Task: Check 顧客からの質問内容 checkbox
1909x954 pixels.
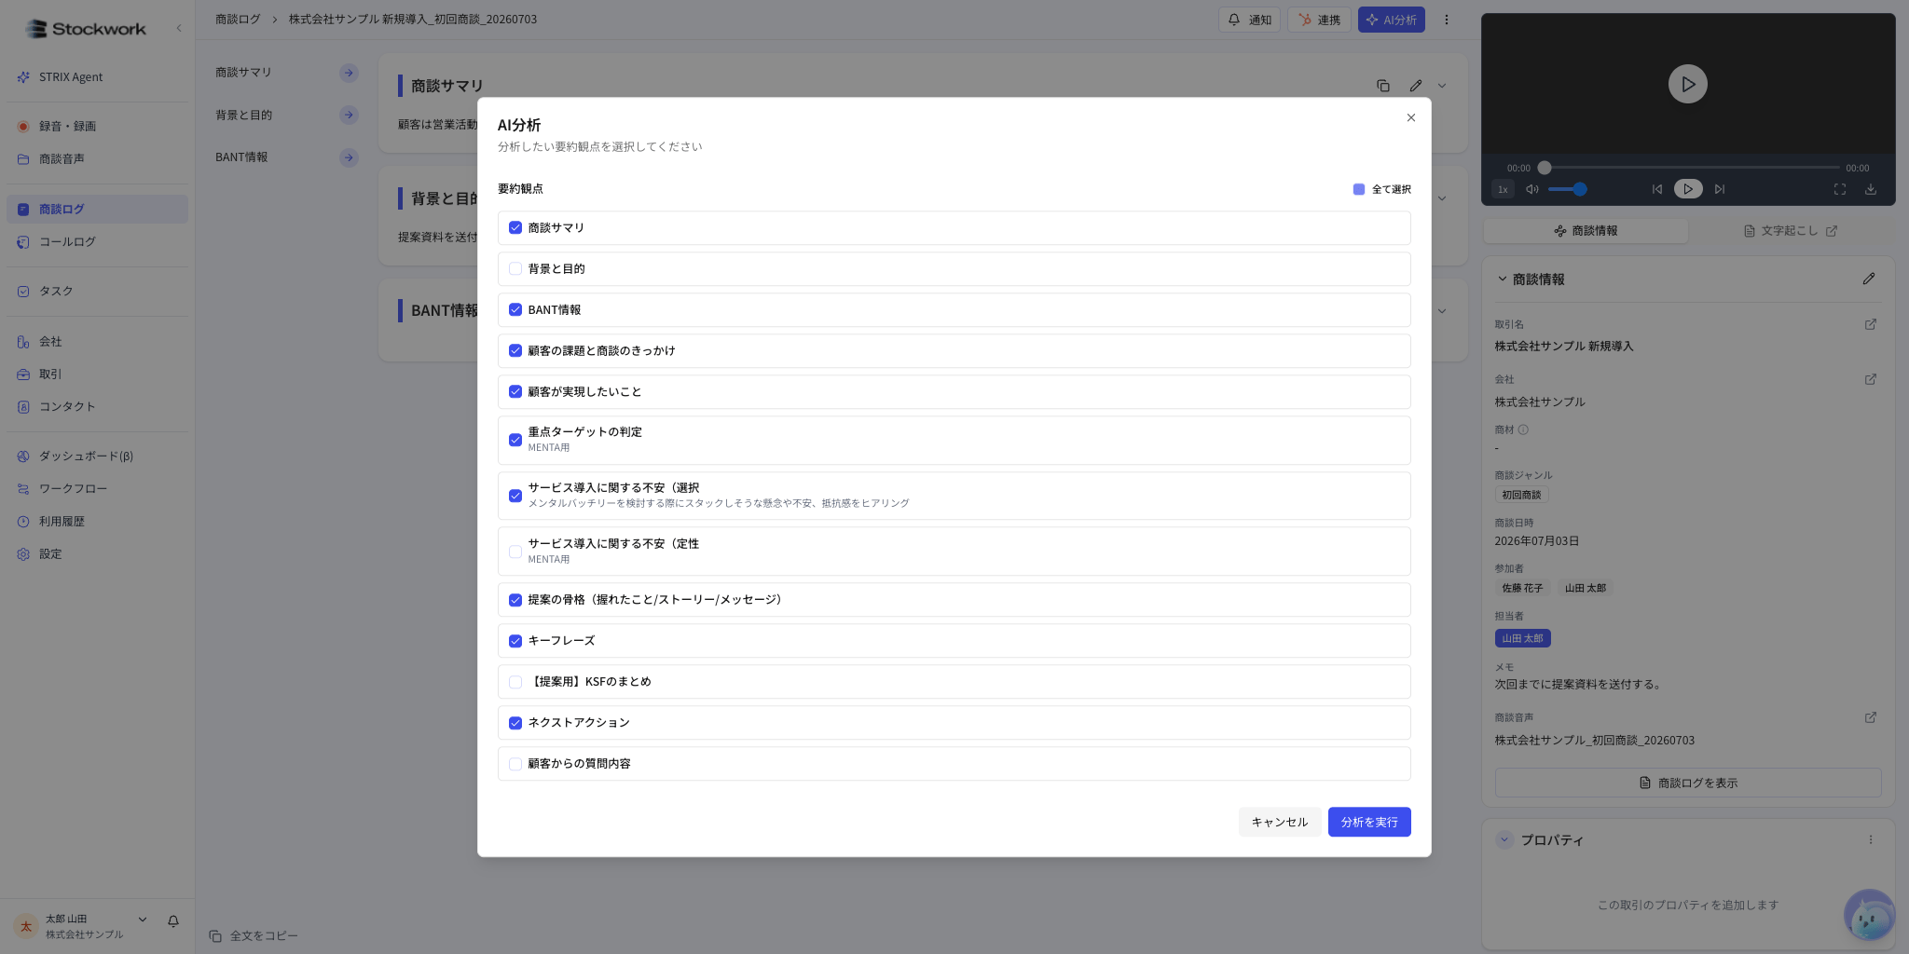Action: point(515,764)
